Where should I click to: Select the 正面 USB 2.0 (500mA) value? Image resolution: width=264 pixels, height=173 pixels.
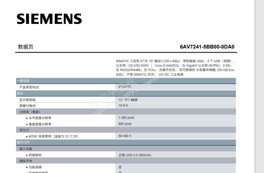point(135,155)
